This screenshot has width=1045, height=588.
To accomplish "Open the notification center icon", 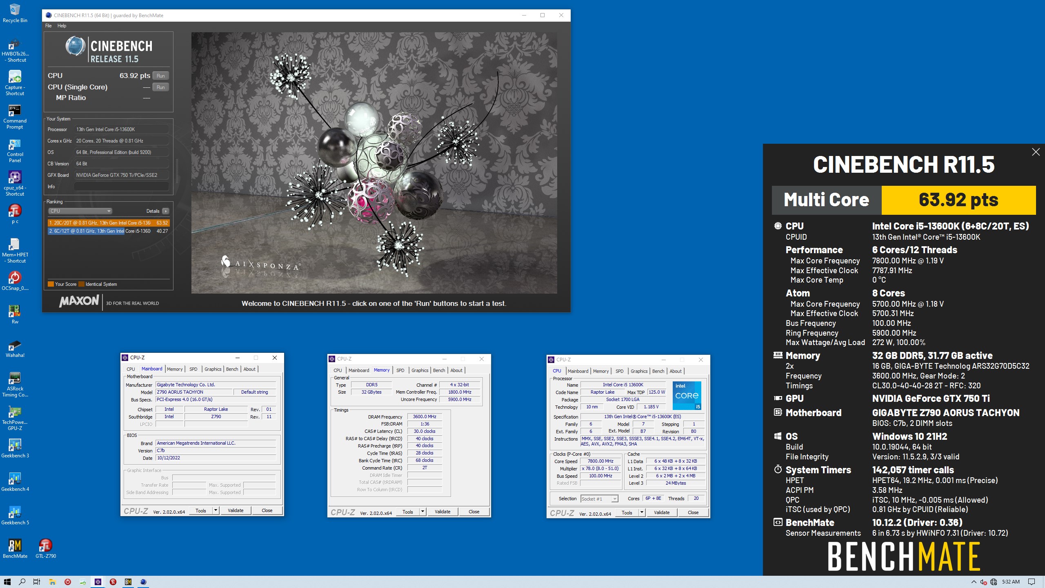I will tap(1032, 582).
